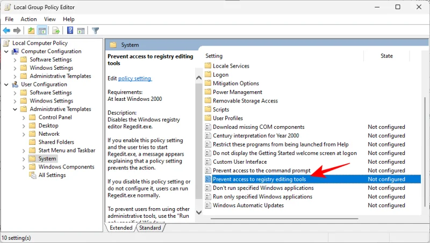Viewport: 430px width, 243px height.
Task: Open the Action menu
Action: coord(28,19)
